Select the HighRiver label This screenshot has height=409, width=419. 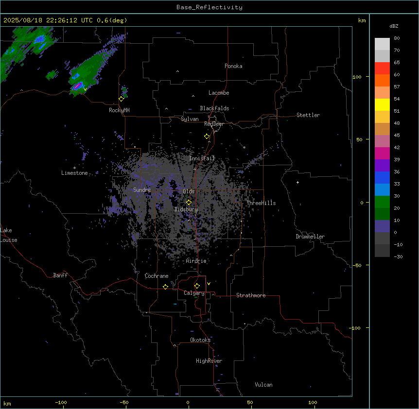209,361
